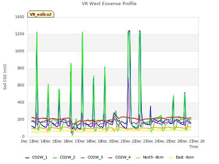Viewport: 219px width, 164px height.
Task: Click the Soil CO2 (mV) axis label
Action: [5, 77]
